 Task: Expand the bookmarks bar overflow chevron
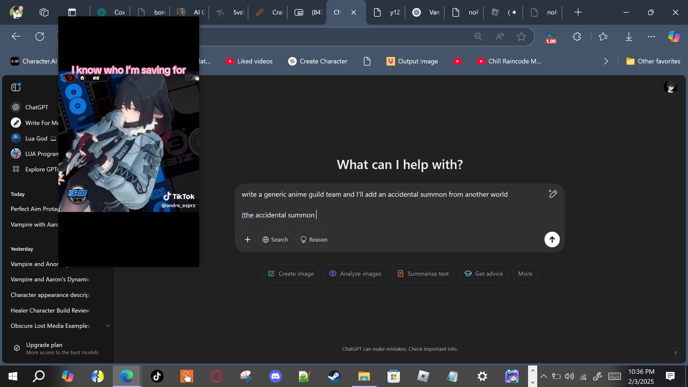606,61
